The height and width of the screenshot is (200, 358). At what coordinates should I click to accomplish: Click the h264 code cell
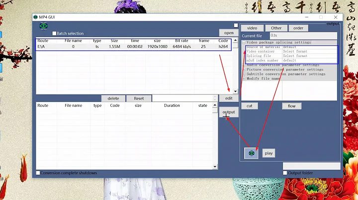(223, 47)
